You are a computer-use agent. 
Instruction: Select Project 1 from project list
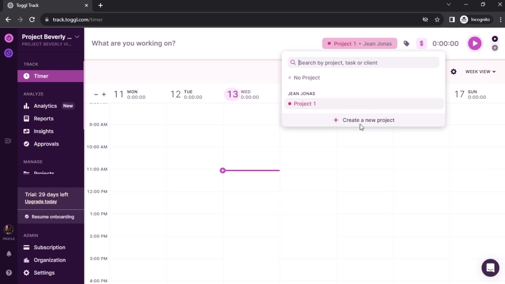coord(304,104)
